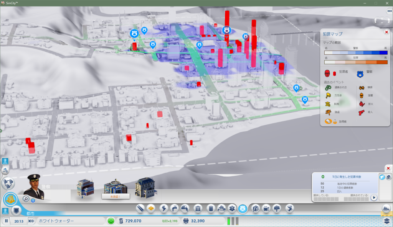393x227 pixels.
Task: Select the police precinct labeled 未承認!
Action: click(x=116, y=189)
